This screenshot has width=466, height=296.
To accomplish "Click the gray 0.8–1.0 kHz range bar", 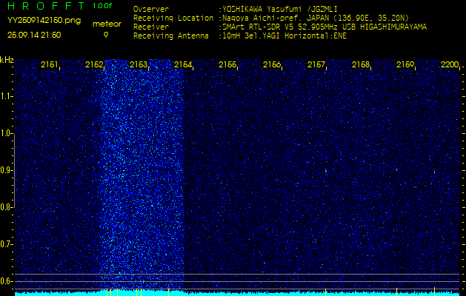I will tap(14, 170).
